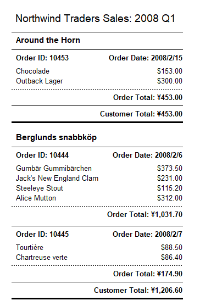Click Order ID 10444 label

tap(42, 155)
